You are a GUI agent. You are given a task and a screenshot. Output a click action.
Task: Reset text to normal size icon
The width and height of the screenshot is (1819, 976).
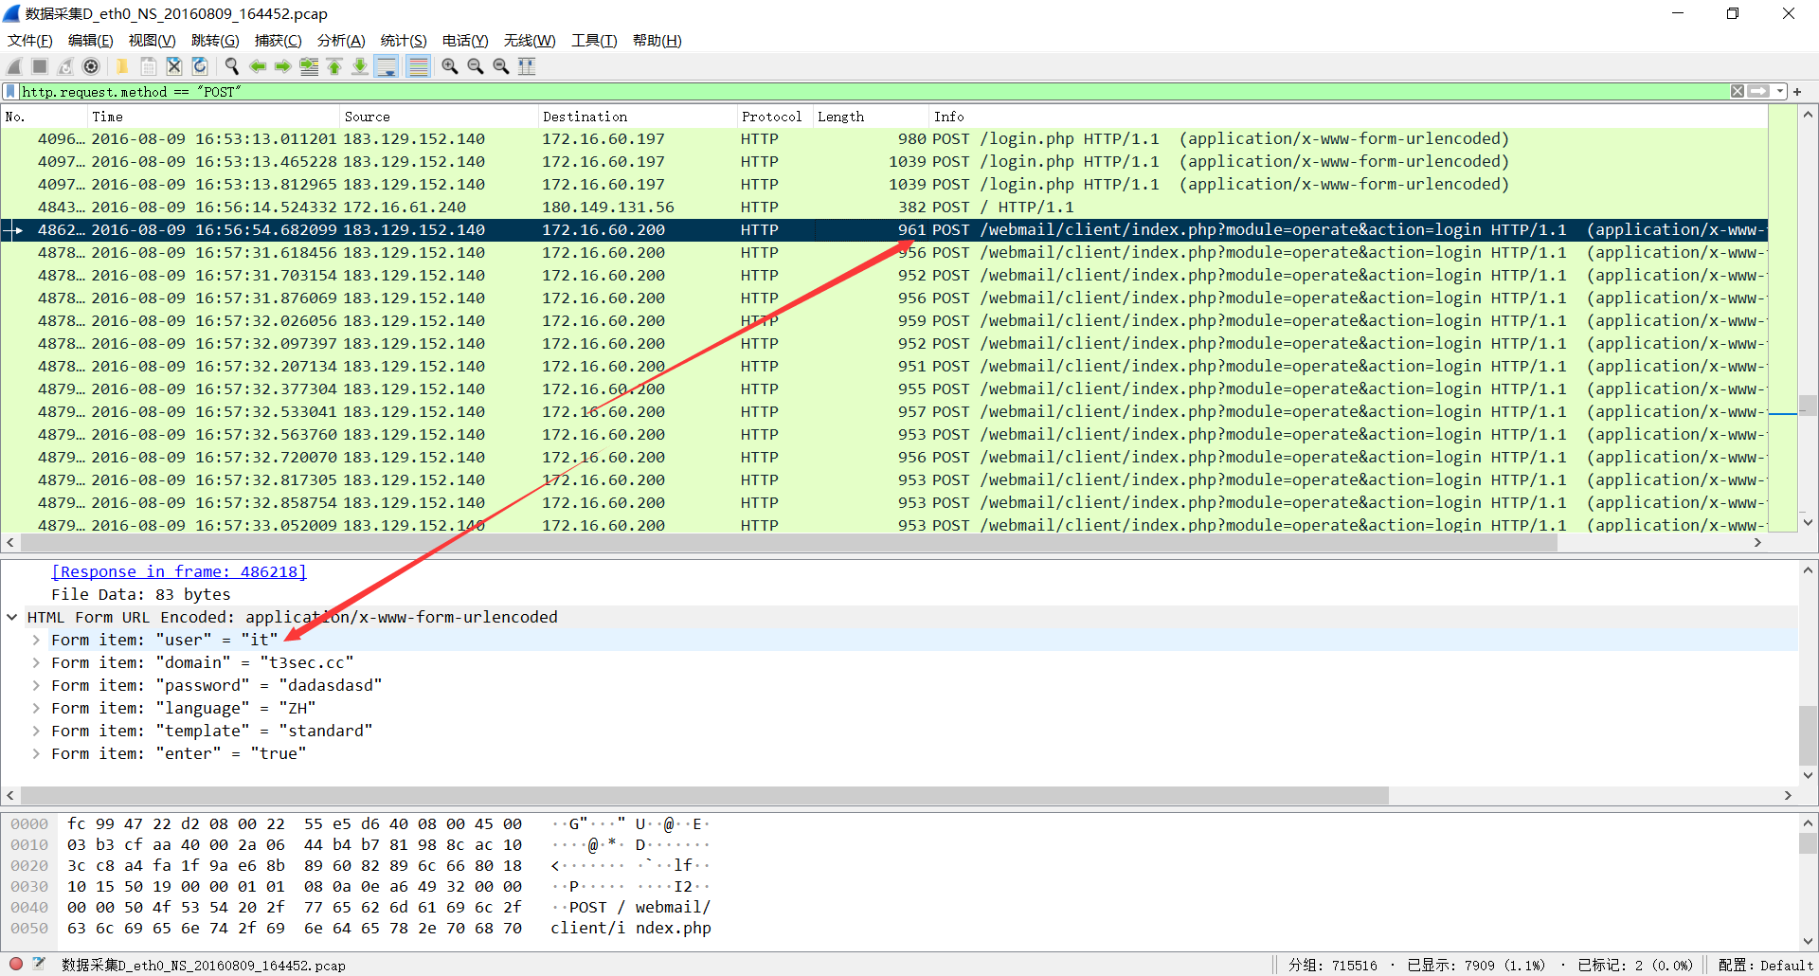pyautogui.click(x=501, y=66)
